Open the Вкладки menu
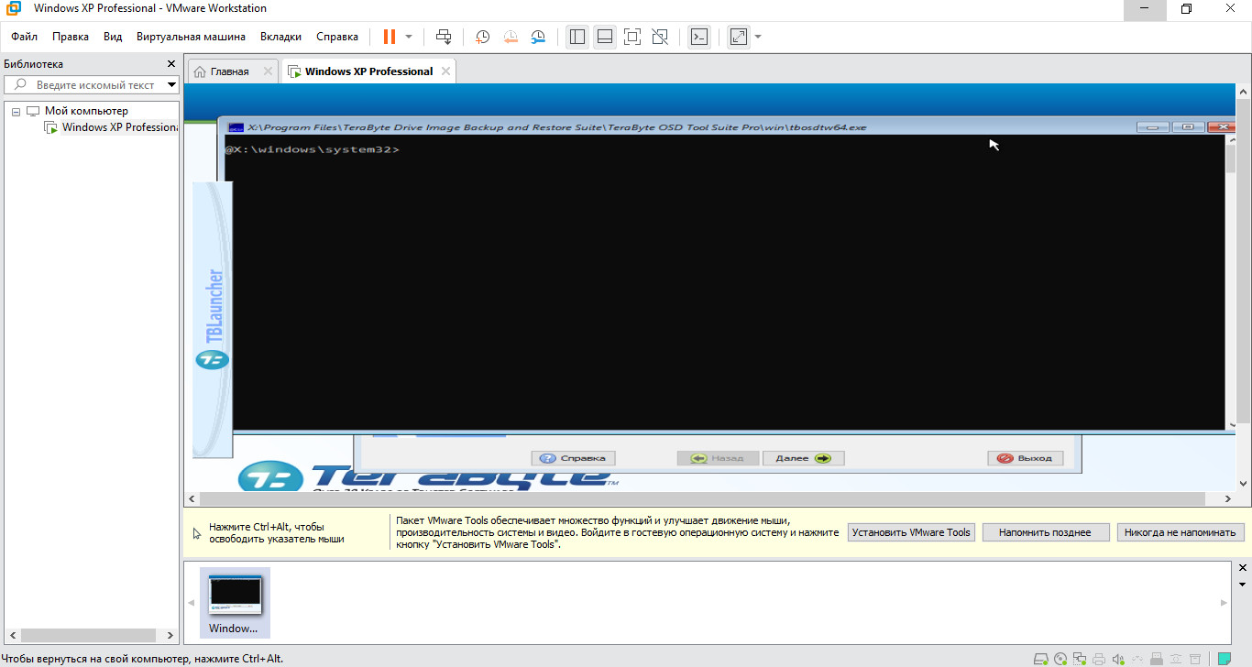1252x667 pixels. coord(280,37)
